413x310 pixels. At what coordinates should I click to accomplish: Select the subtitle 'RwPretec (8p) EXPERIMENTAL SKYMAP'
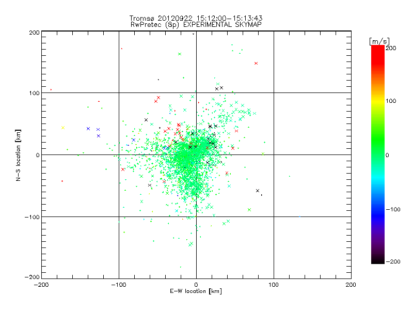[196, 25]
